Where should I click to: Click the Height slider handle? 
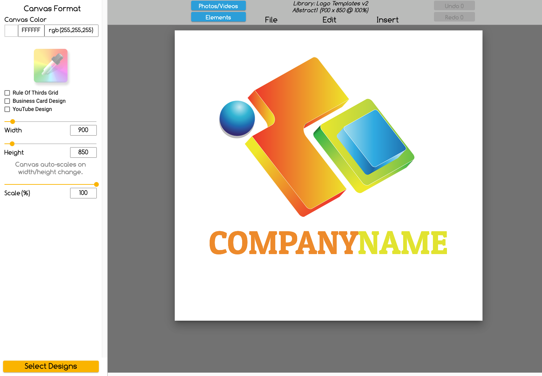[x=12, y=144]
